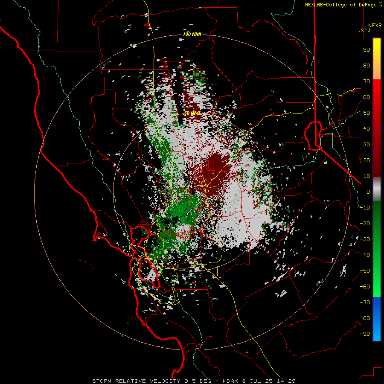384x384 pixels.
Task: Click the positive 90 scale label
Action: pyautogui.click(x=367, y=50)
